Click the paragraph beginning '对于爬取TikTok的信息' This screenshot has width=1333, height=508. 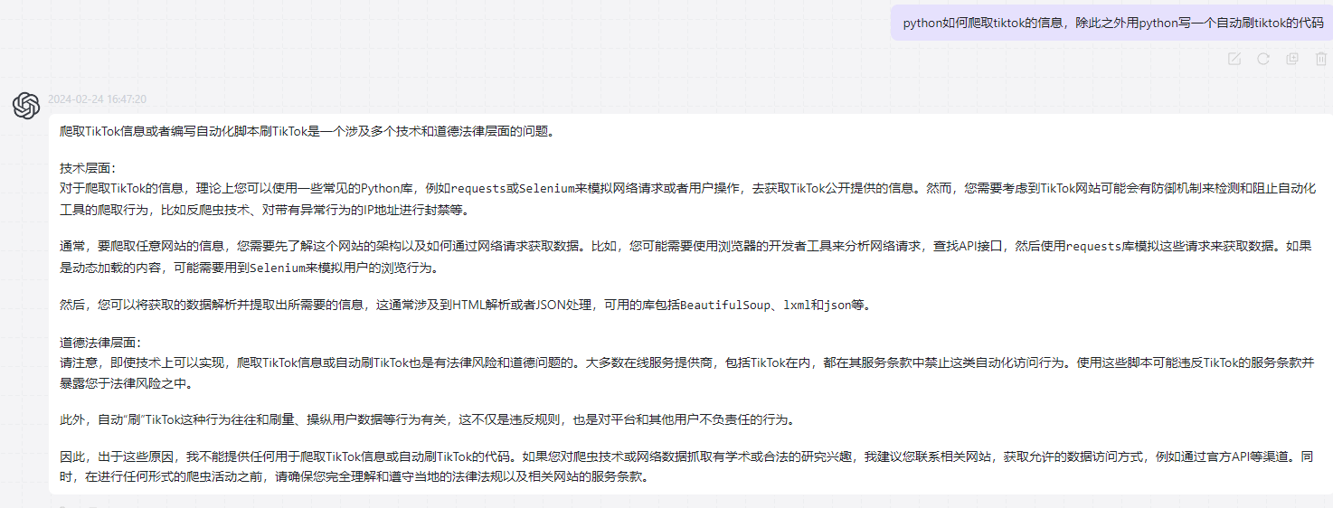[x=686, y=199]
